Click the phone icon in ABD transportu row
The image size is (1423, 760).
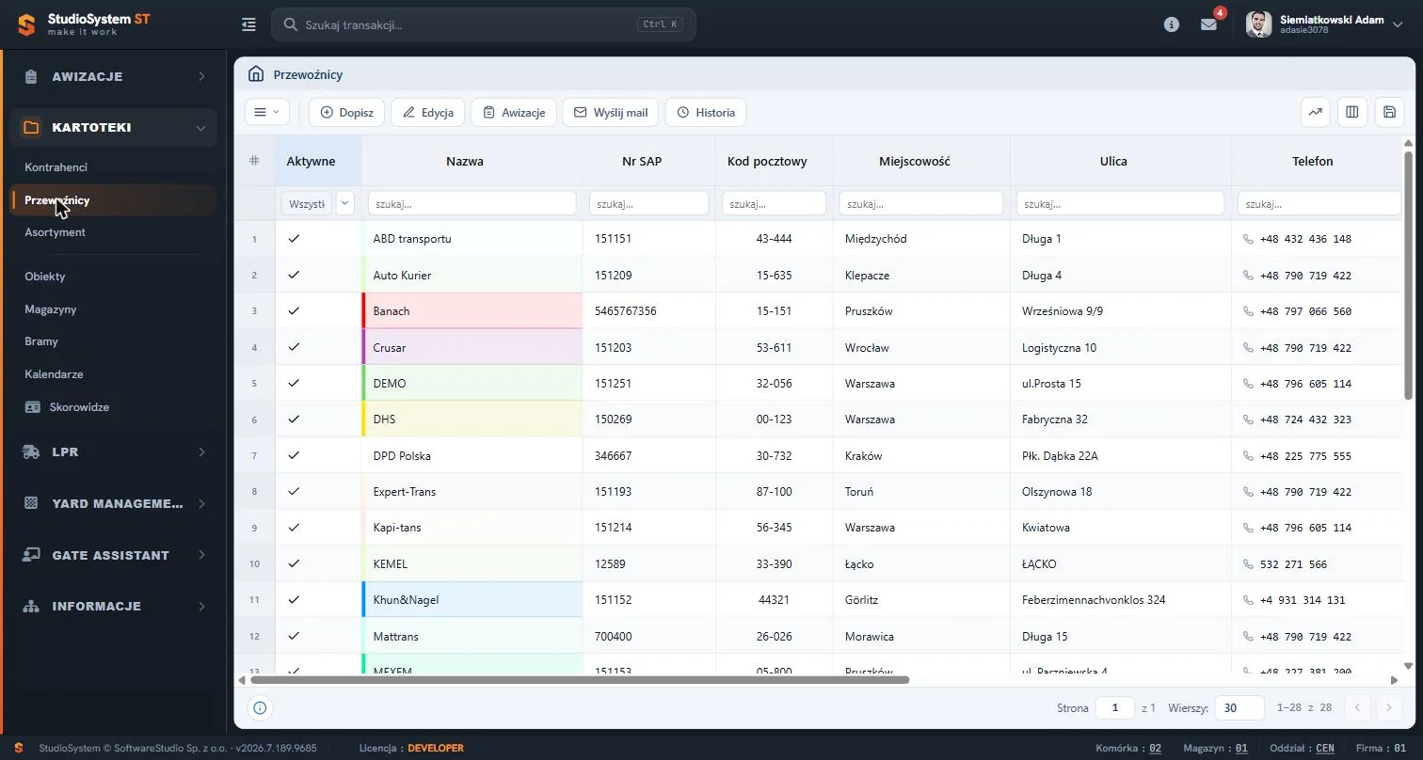(x=1248, y=239)
